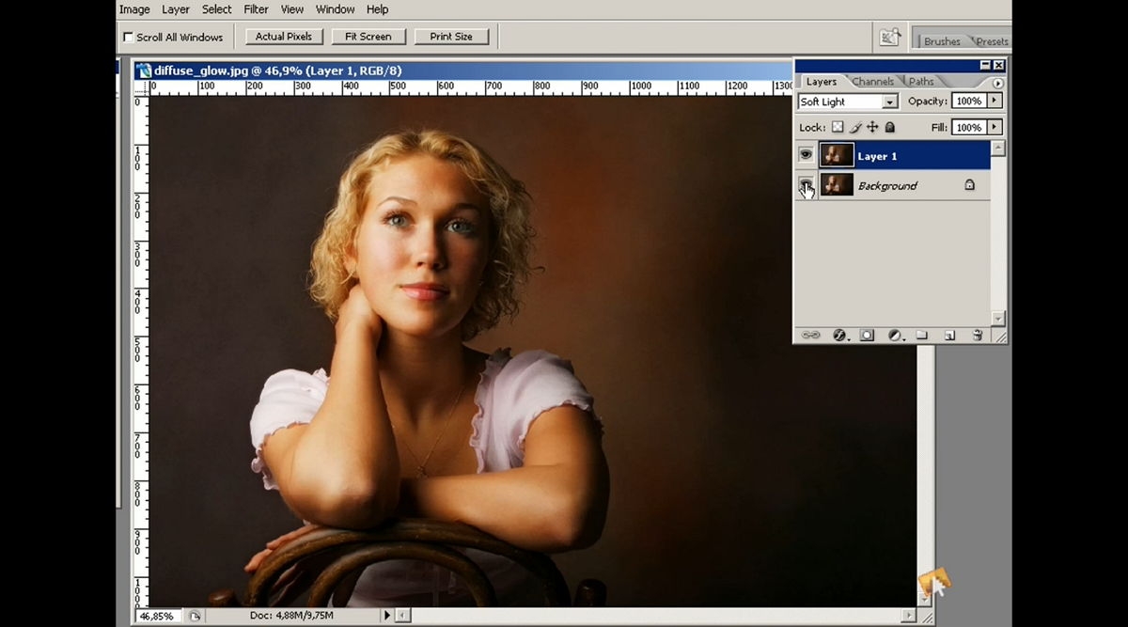1128x627 pixels.
Task: Click Layers panel scroll up arrow
Action: 998,148
